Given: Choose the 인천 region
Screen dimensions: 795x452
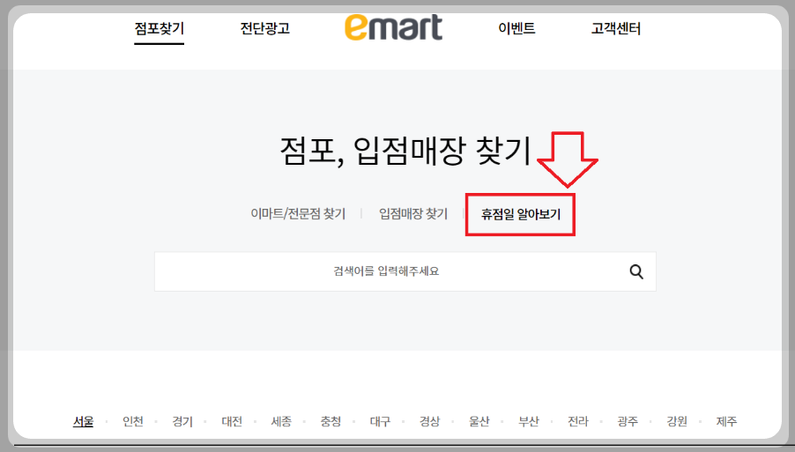Looking at the screenshot, I should point(133,421).
